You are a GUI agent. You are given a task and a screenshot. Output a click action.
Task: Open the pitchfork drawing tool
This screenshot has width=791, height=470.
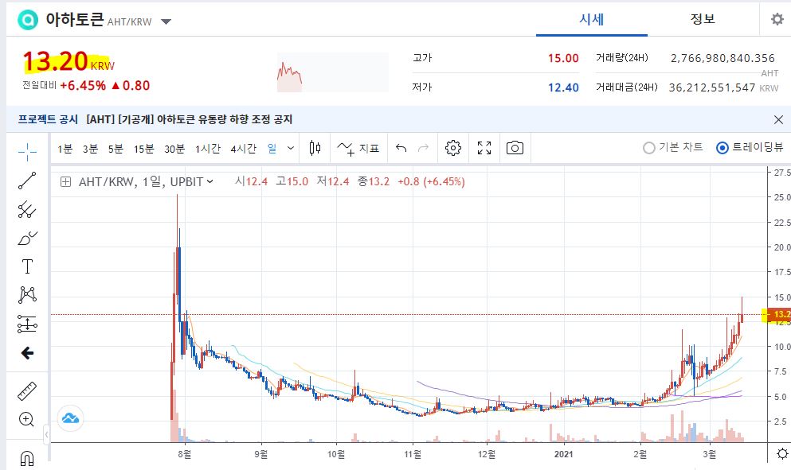click(x=27, y=209)
